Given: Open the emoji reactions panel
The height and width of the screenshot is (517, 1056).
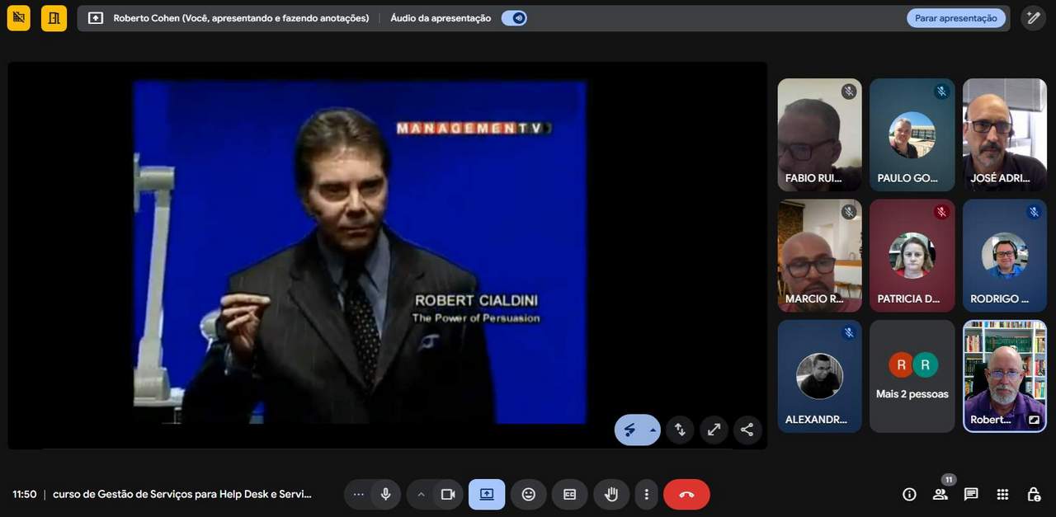Looking at the screenshot, I should [x=529, y=494].
